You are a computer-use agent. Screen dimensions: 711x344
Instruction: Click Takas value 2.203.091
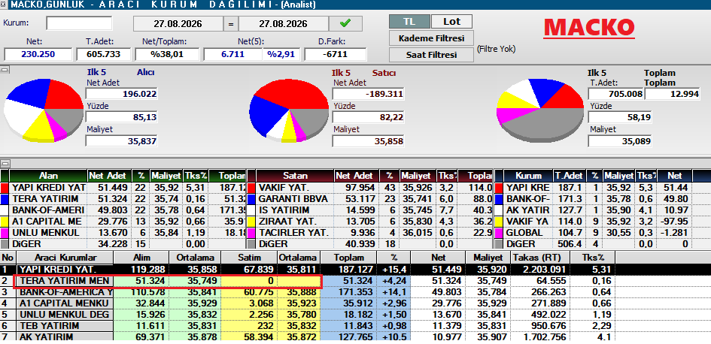point(539,269)
